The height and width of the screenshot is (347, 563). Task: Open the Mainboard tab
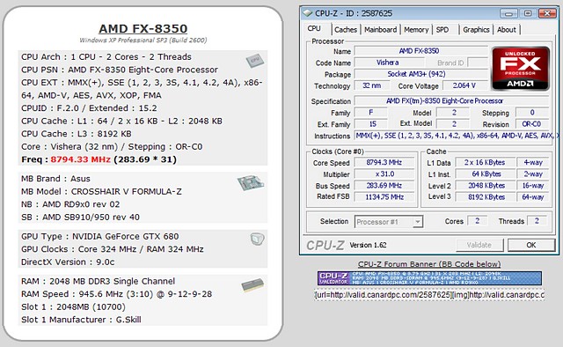381,29
